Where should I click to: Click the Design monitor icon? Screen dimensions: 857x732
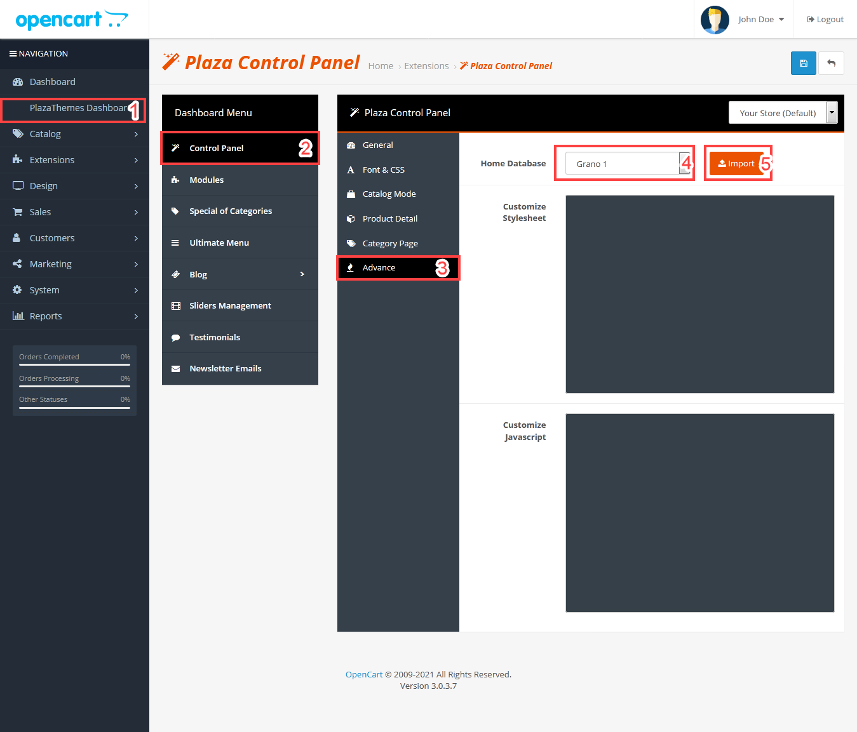(18, 186)
